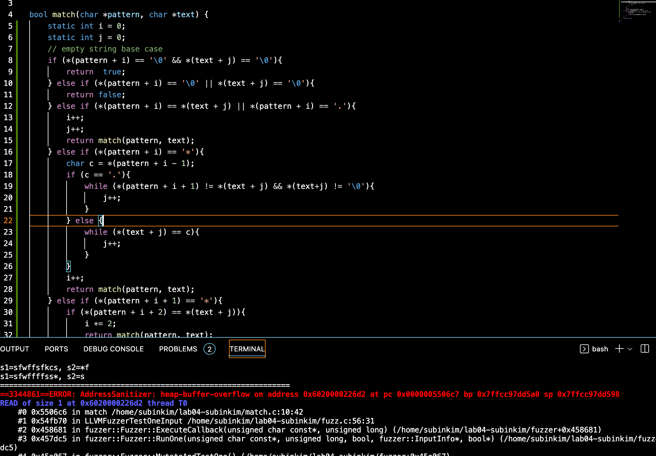Click line number 4 in the gutter
Viewport: 656px width, 456px height.
[11, 15]
